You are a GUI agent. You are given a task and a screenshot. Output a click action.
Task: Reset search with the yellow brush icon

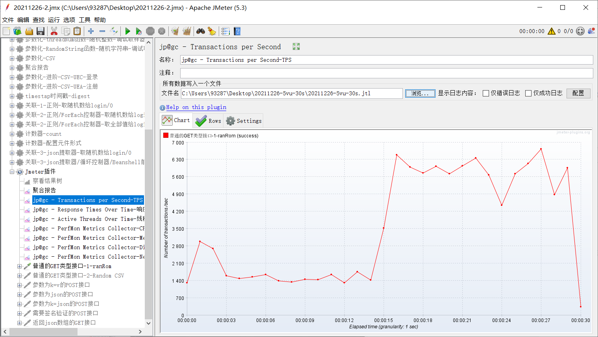[212, 31]
